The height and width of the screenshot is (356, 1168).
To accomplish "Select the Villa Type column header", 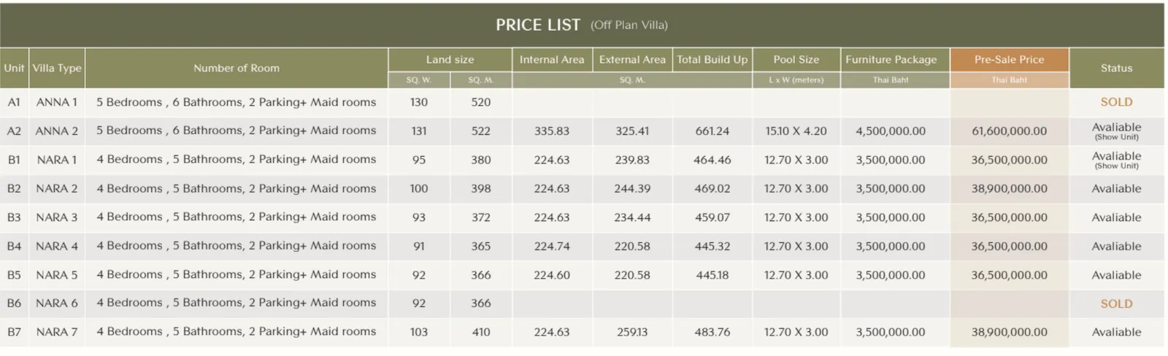I will tap(57, 68).
